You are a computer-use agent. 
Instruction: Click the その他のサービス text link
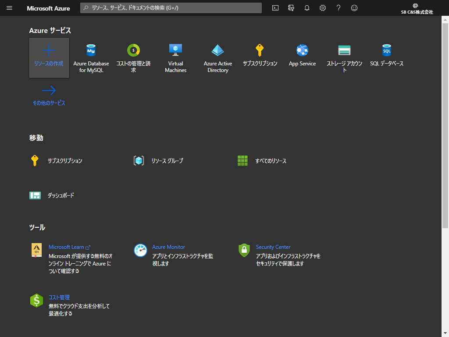pyautogui.click(x=49, y=103)
